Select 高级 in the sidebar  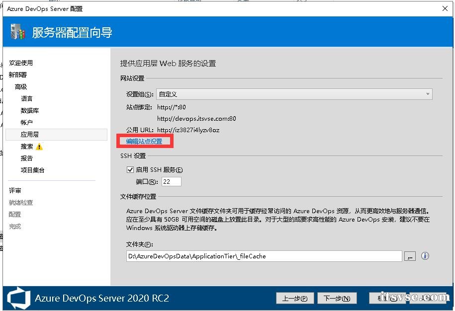21,86
